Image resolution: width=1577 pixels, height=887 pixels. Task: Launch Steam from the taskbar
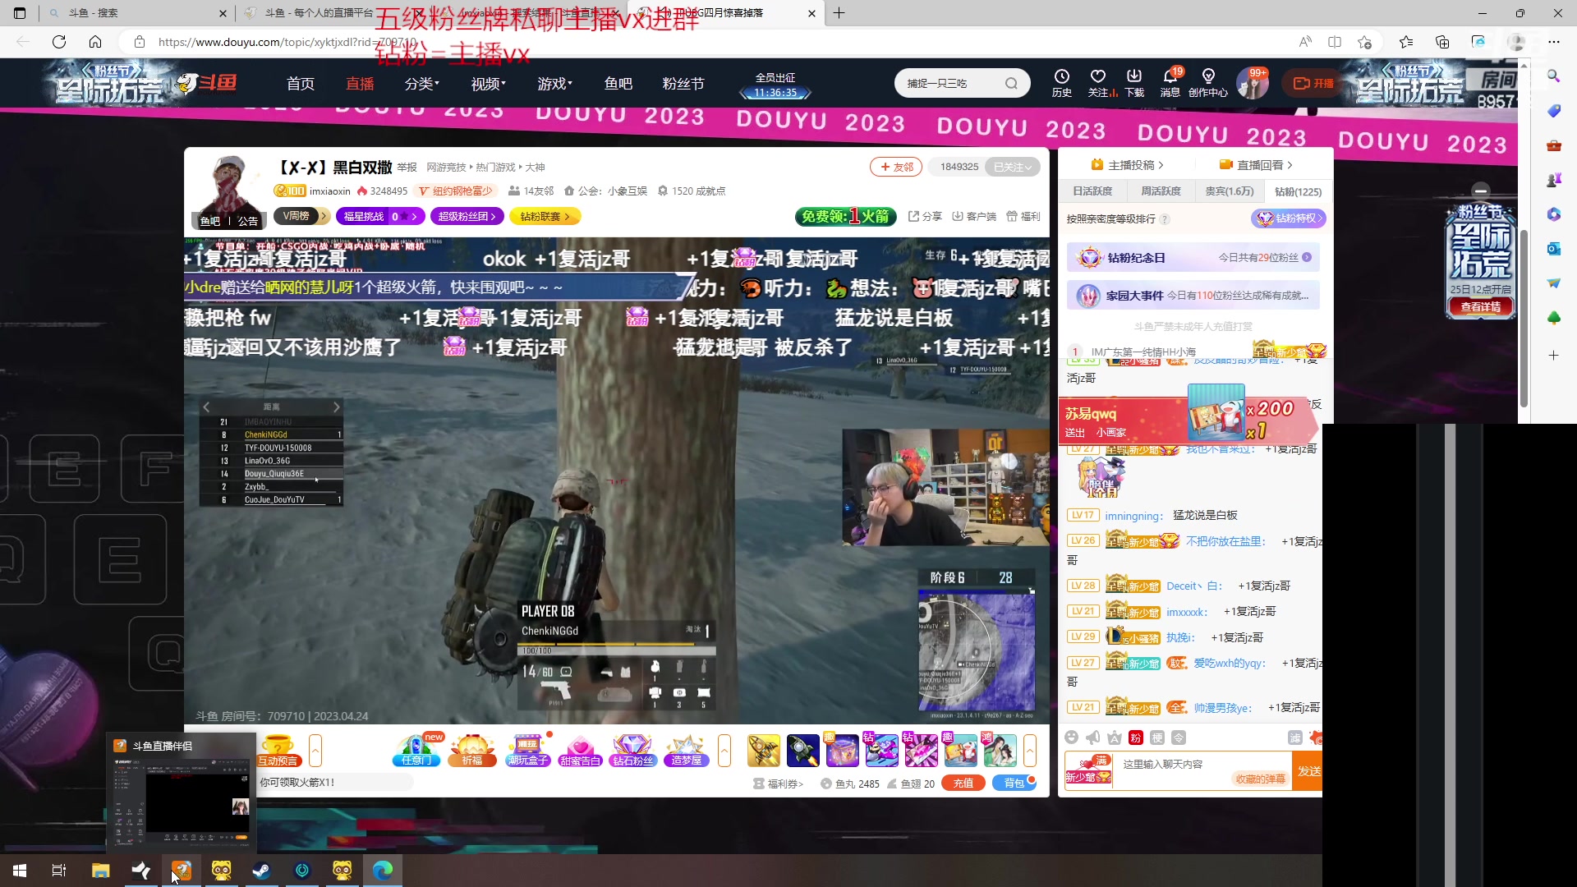tap(261, 870)
